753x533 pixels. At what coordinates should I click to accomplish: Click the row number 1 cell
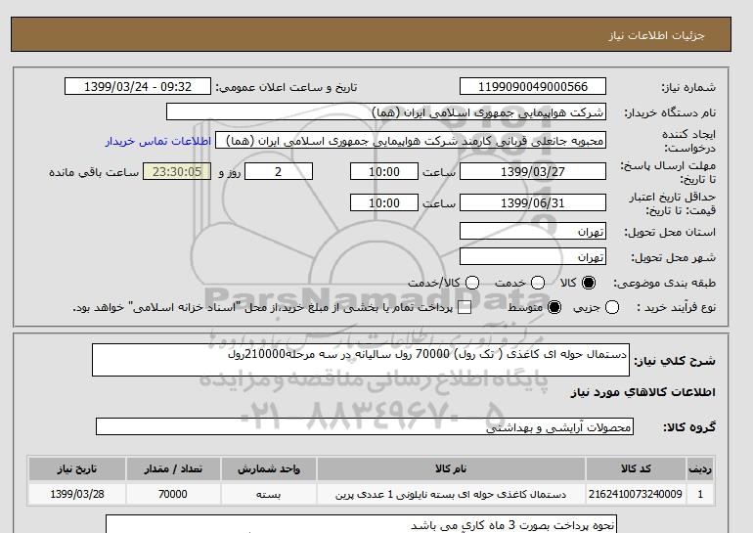(700, 494)
